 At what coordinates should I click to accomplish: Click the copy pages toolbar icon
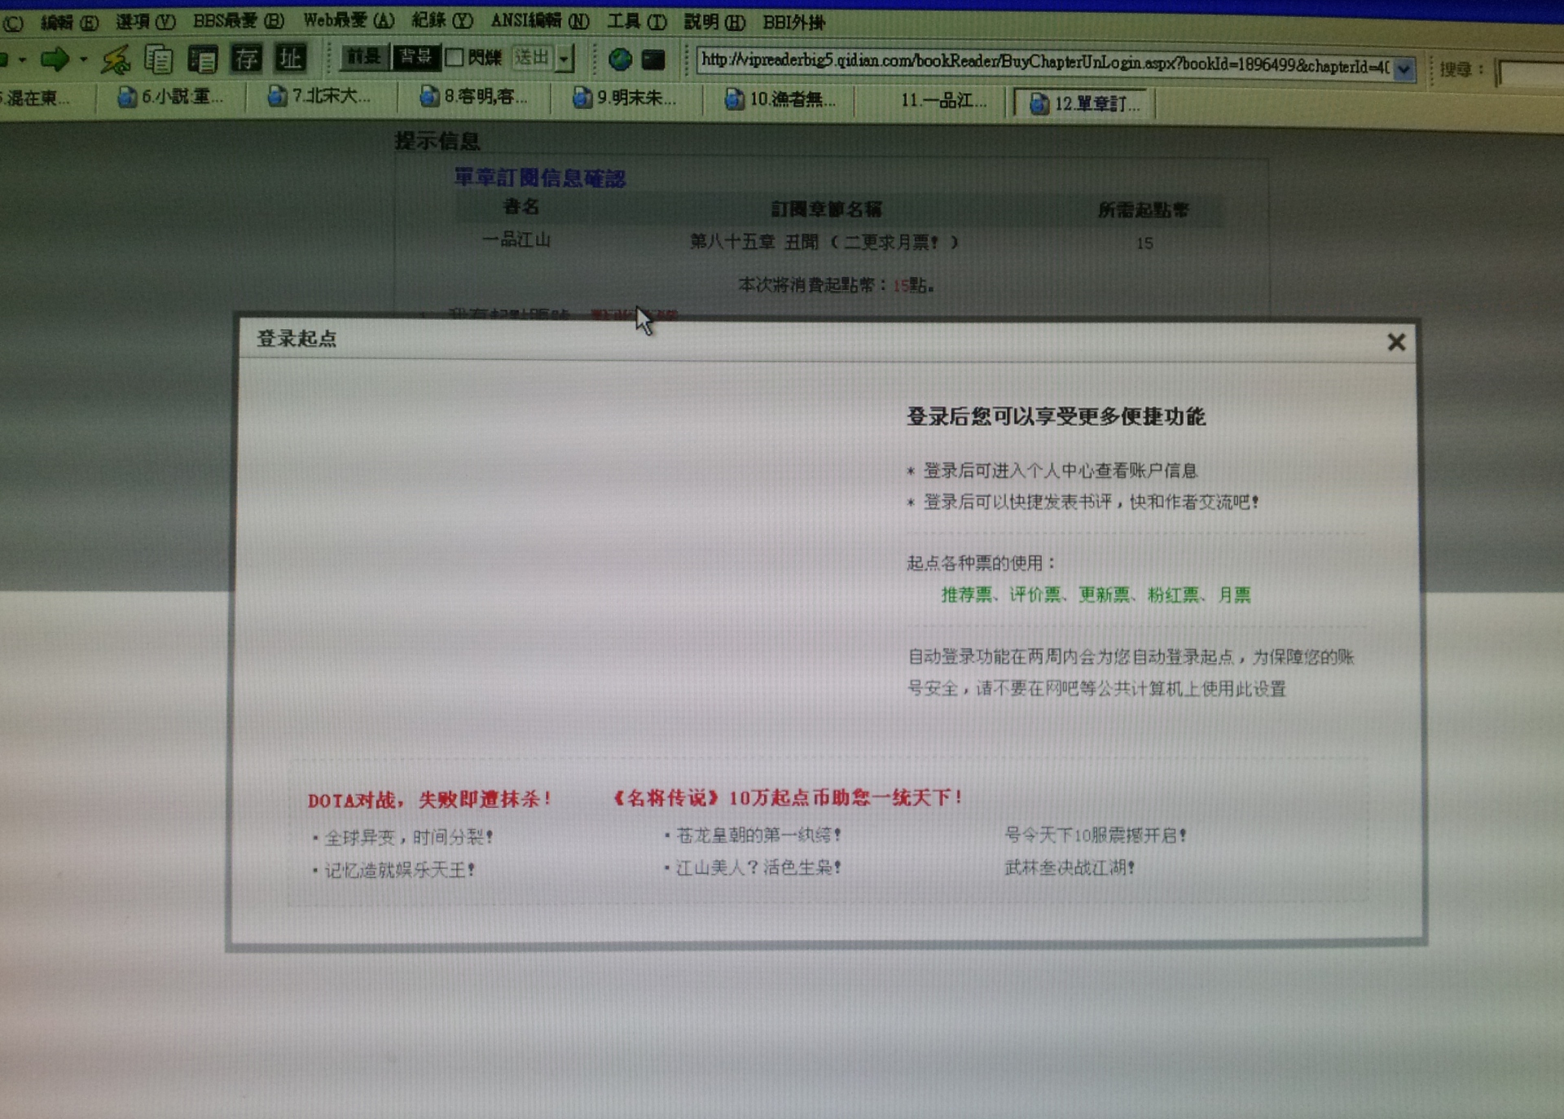tap(159, 59)
